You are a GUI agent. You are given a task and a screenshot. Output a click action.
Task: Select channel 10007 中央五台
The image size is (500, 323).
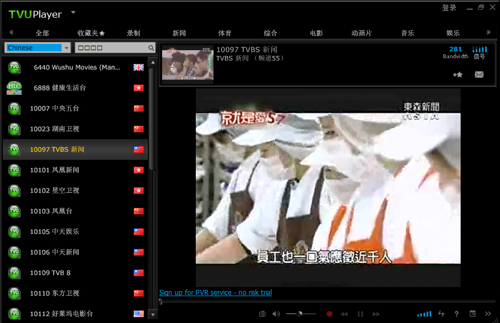coord(75,108)
